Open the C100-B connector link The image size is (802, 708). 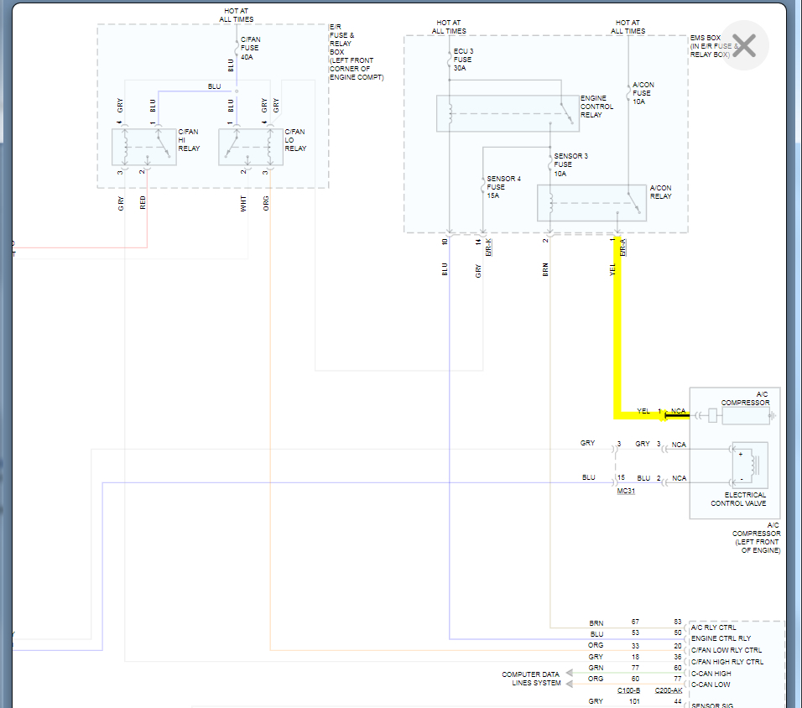[x=628, y=690]
